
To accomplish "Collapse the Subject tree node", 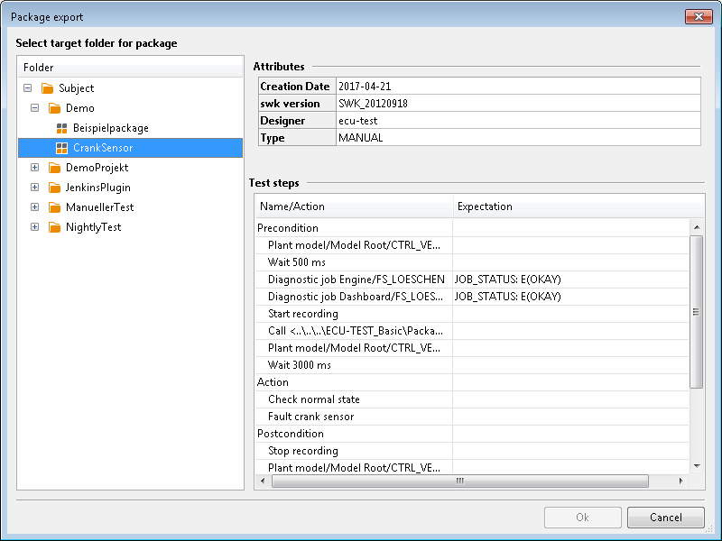I will [28, 87].
